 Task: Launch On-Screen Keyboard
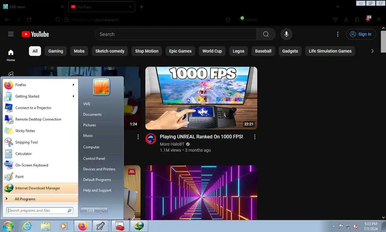(x=40, y=165)
